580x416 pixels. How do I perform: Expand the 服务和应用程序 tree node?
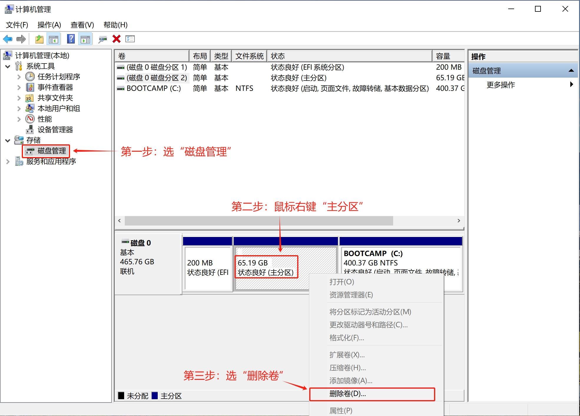click(8, 161)
